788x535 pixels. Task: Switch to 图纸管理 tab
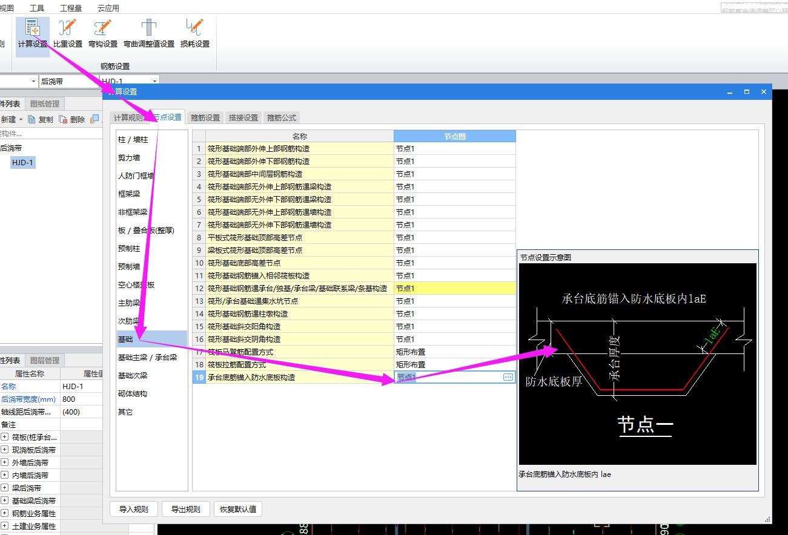[45, 104]
